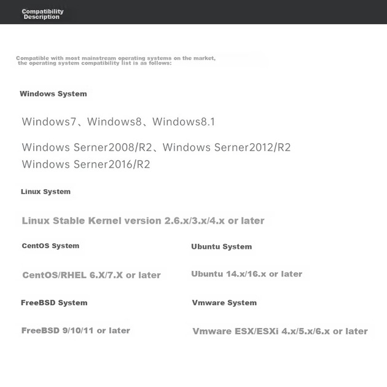Click the dark header bar

(193, 12)
